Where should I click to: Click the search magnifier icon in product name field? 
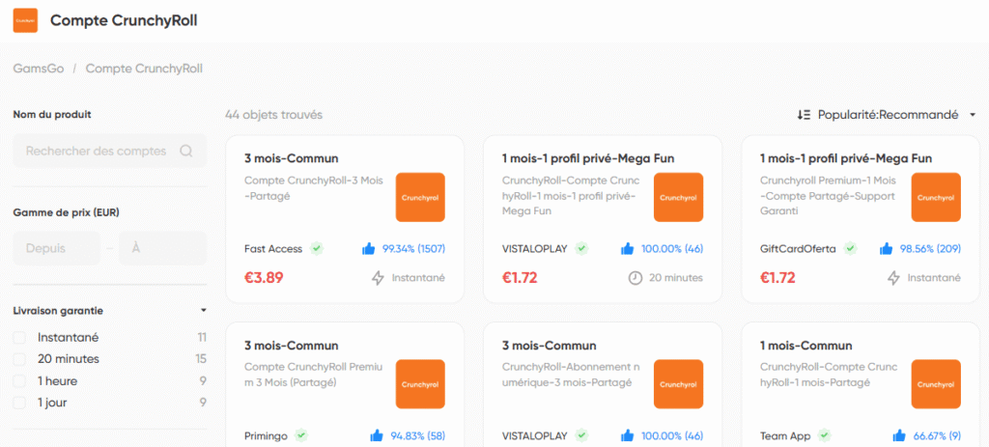186,152
